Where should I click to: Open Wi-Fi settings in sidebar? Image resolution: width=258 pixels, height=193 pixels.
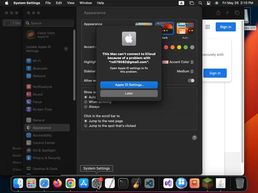[47, 61]
